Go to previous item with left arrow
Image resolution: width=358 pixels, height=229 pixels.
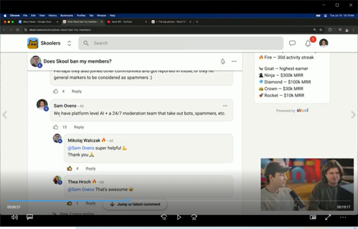(x=5, y=114)
